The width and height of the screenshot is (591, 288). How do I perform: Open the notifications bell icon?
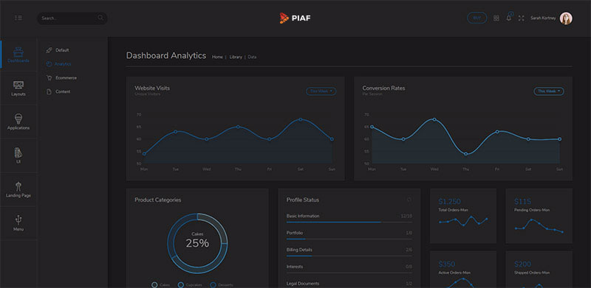[x=509, y=17]
